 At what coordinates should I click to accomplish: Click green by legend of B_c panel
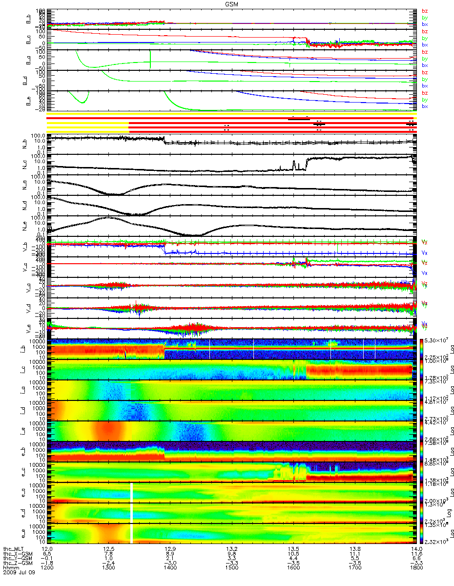tap(425, 38)
